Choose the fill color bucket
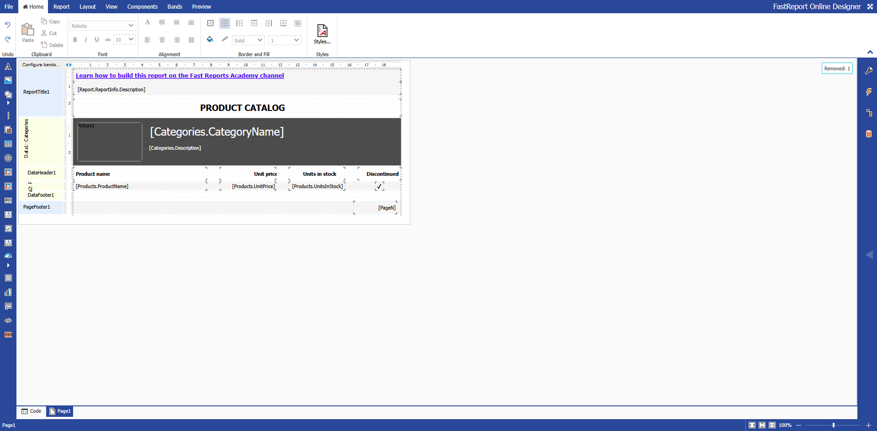The width and height of the screenshot is (877, 431). [210, 40]
